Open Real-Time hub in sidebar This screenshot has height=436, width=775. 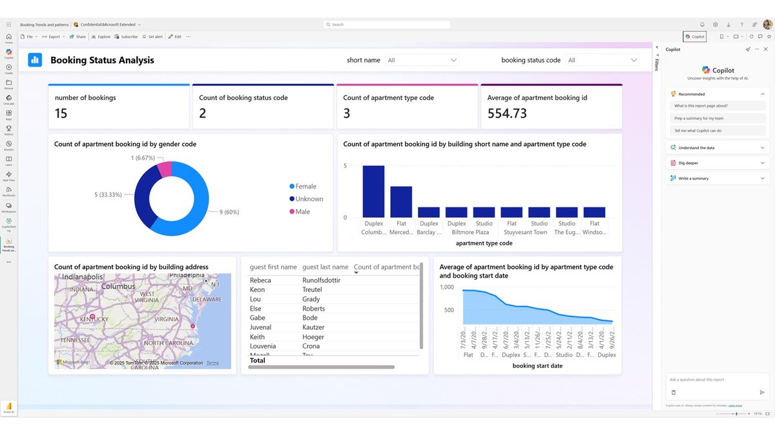(x=8, y=176)
